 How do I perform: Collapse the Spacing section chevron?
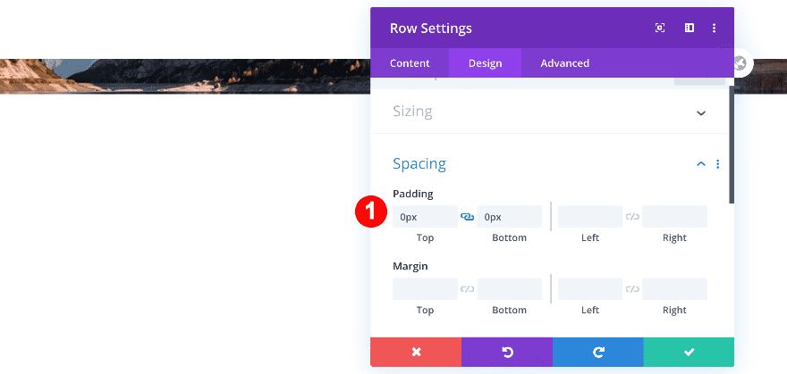click(x=701, y=163)
